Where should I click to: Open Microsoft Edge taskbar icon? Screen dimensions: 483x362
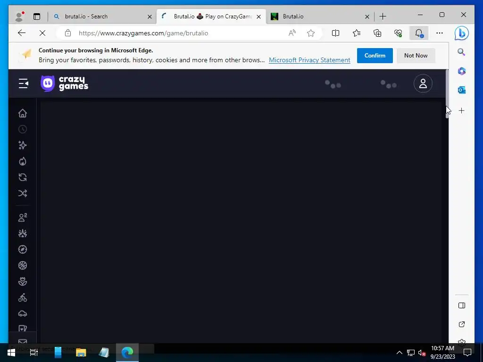coord(127,352)
